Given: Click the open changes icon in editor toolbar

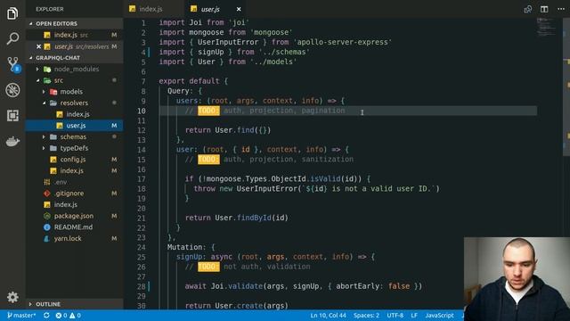Looking at the screenshot, I should pos(528,9).
